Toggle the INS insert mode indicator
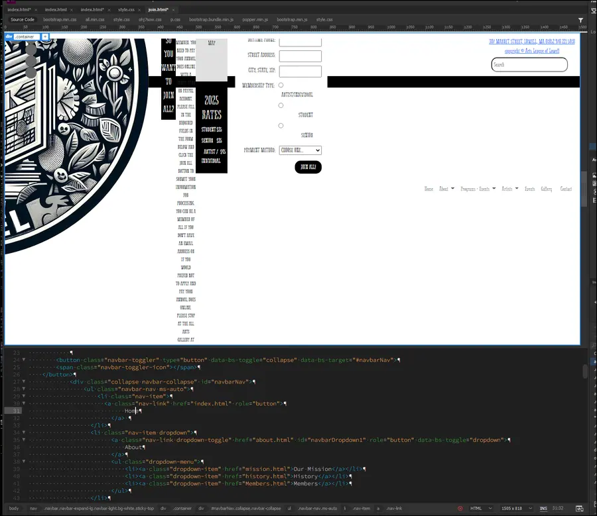The width and height of the screenshot is (597, 516). [543, 509]
